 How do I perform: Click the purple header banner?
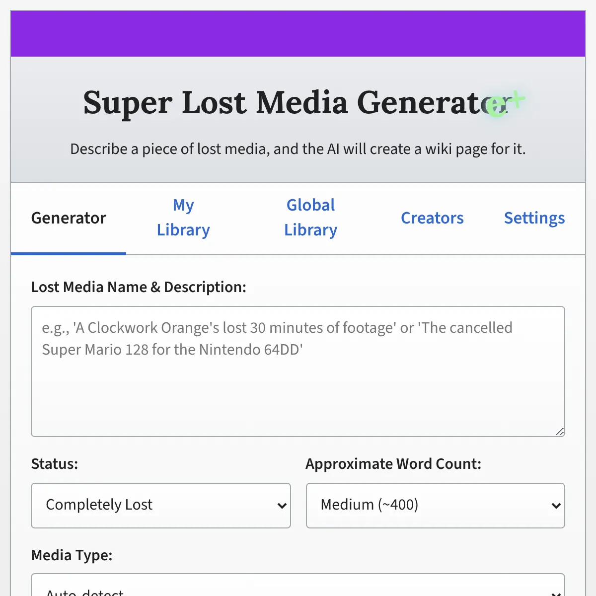click(x=298, y=34)
